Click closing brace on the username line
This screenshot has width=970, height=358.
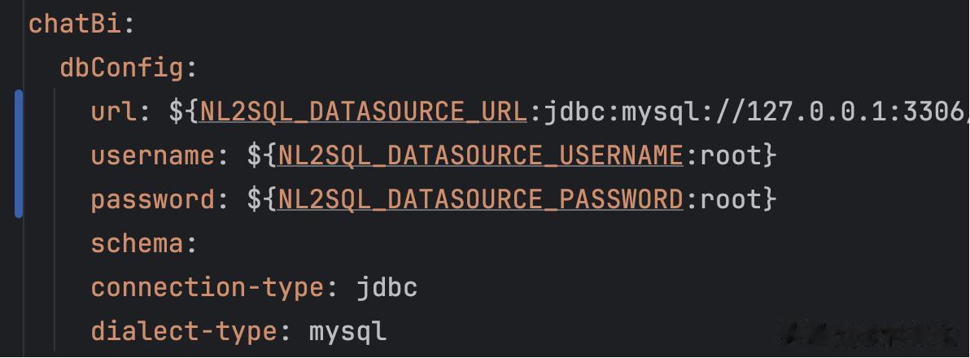pyautogui.click(x=769, y=155)
